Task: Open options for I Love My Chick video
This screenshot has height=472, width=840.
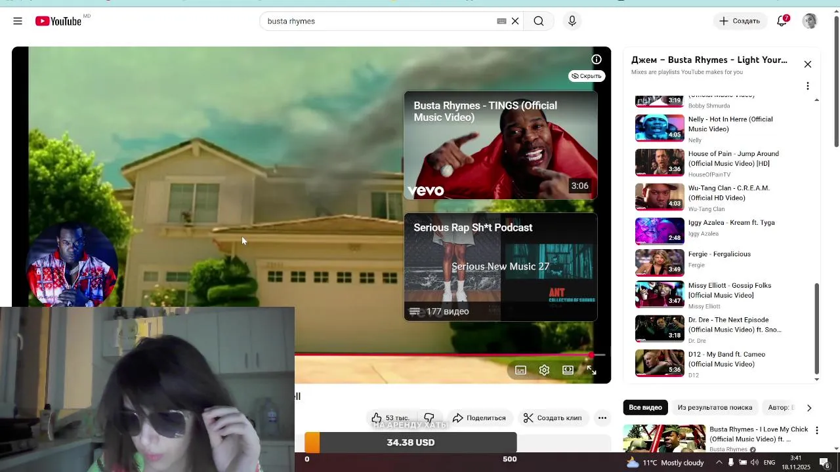Action: coord(817,431)
